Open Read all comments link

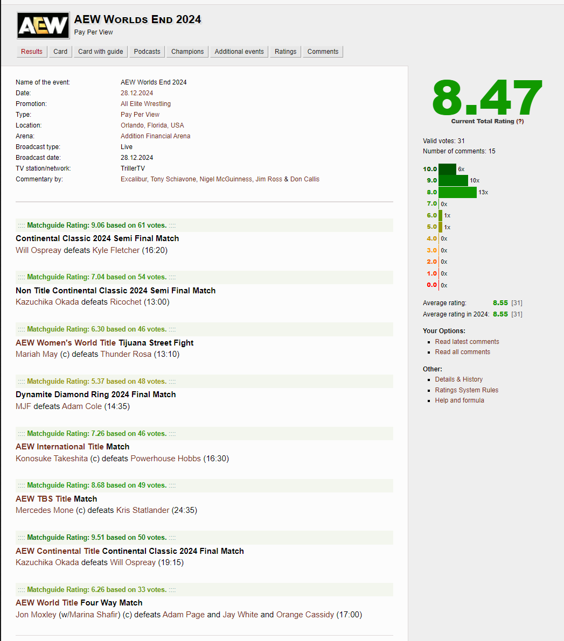[x=463, y=352]
